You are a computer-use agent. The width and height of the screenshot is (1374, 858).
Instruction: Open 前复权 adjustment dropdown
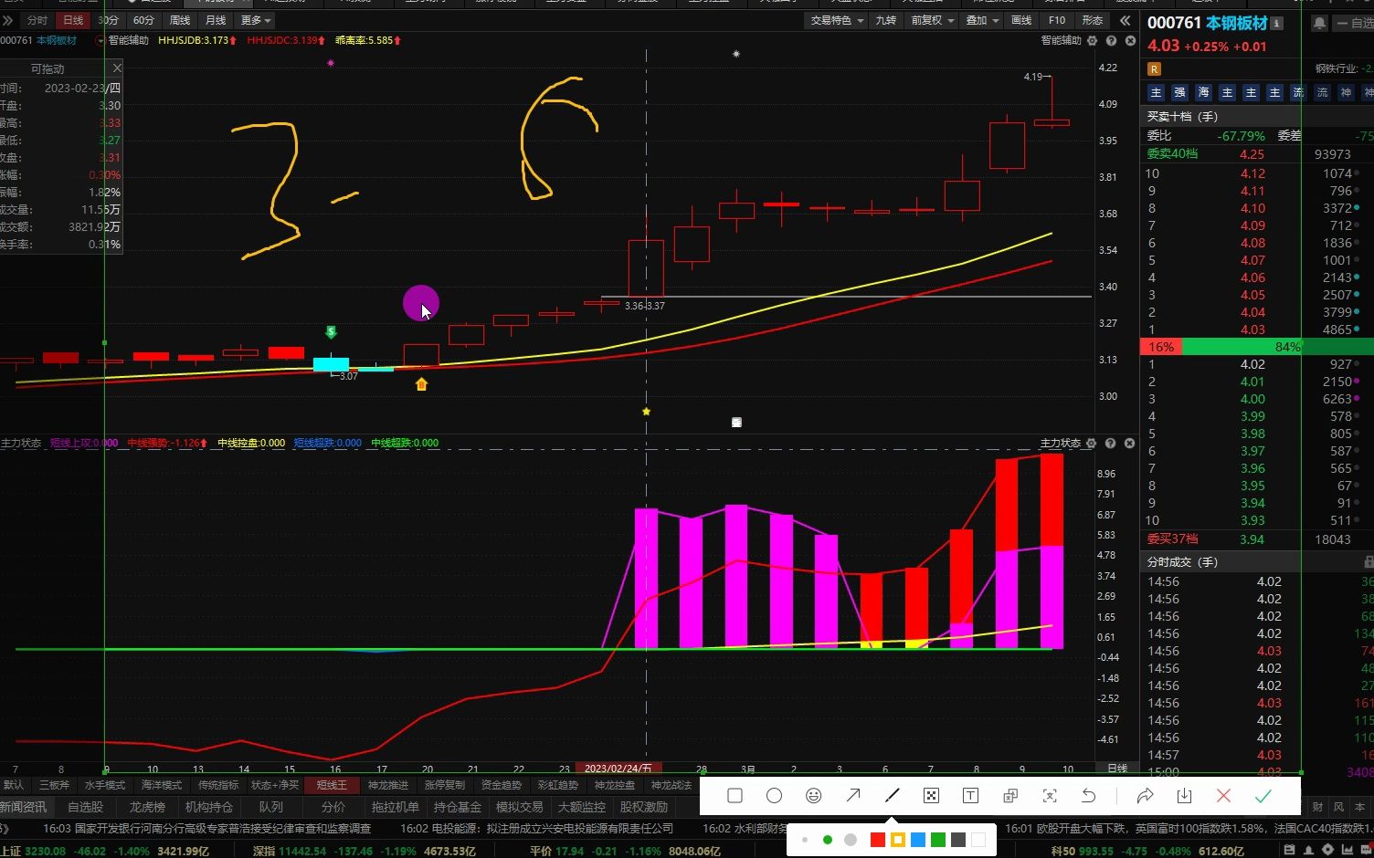point(933,20)
